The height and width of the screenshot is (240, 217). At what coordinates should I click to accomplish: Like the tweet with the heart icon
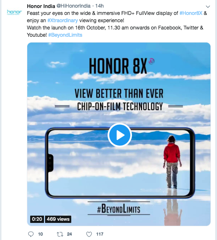(x=89, y=234)
